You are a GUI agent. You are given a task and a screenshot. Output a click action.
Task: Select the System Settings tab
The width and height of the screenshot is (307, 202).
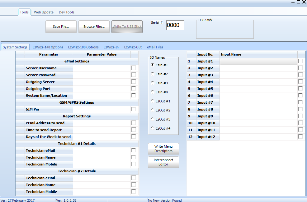[x=15, y=47]
